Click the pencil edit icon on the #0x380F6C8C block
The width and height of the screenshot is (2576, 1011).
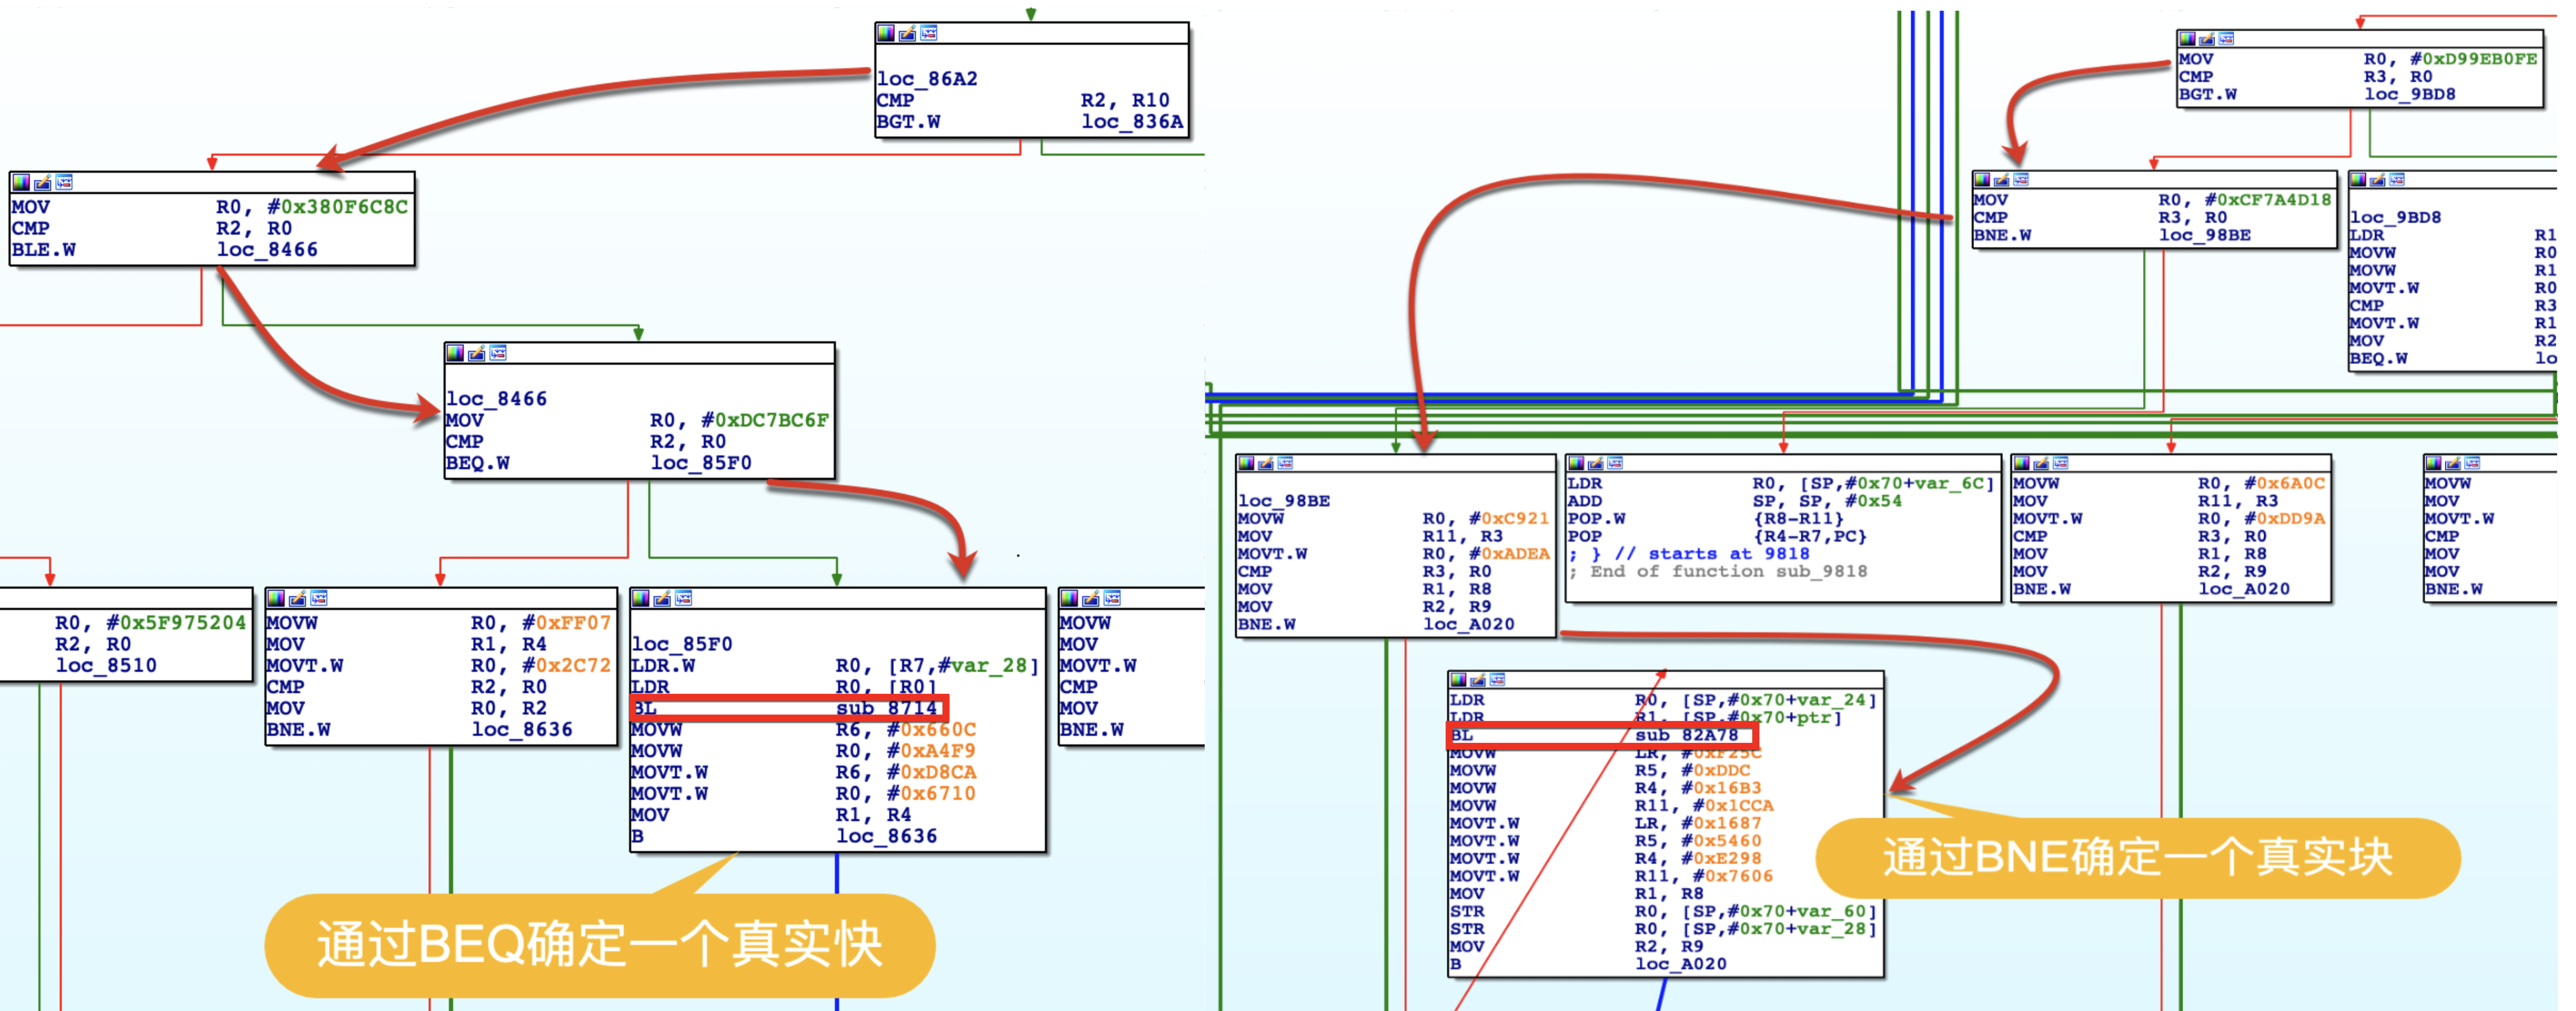coord(42,182)
